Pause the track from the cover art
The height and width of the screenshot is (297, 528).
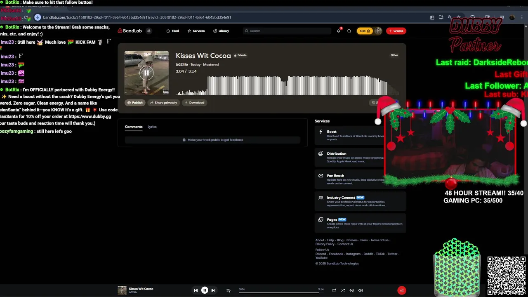[x=146, y=73]
